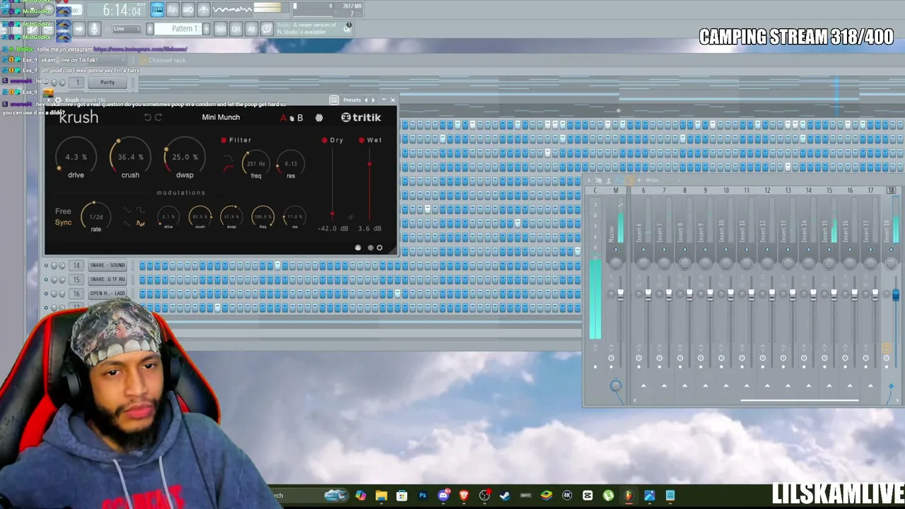Select preset slot B in Krush
Screen dimensions: 905x509
300,117
